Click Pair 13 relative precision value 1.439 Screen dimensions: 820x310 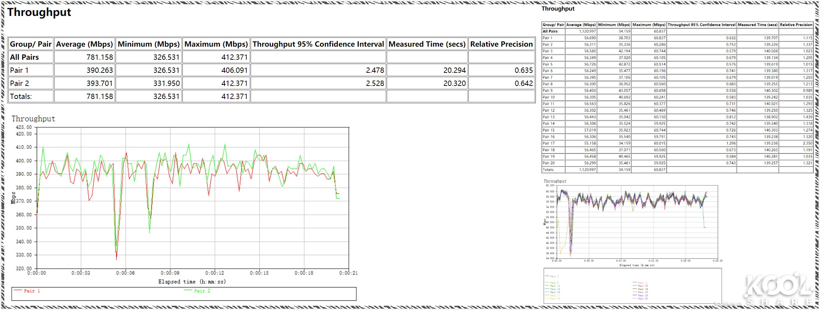click(807, 117)
